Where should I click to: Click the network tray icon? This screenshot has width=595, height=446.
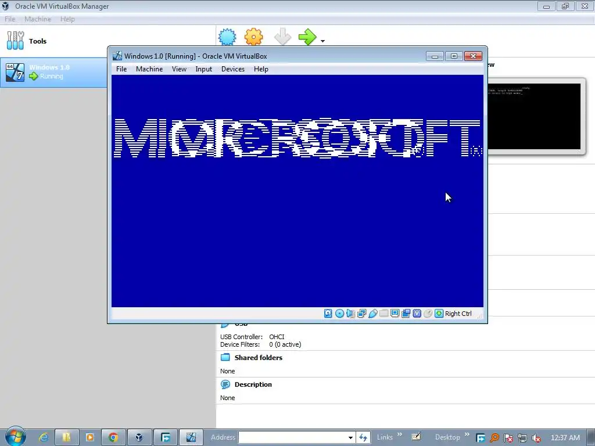(522, 438)
